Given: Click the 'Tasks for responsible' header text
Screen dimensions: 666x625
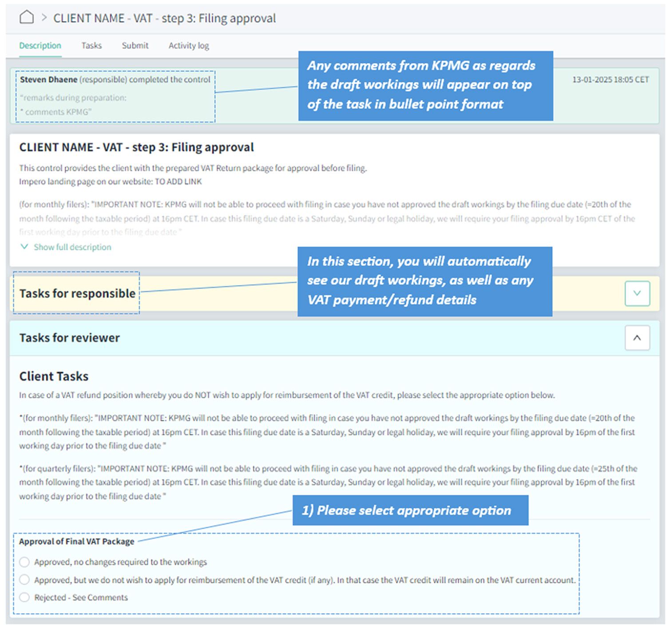Looking at the screenshot, I should (x=77, y=293).
